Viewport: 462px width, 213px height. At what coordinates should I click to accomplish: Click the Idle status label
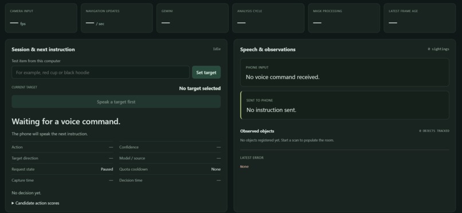[x=217, y=49]
